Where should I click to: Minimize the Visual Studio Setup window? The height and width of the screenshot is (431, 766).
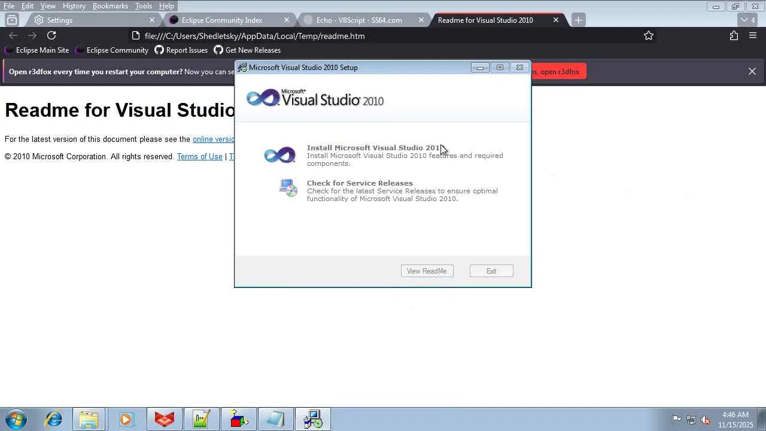click(x=480, y=68)
